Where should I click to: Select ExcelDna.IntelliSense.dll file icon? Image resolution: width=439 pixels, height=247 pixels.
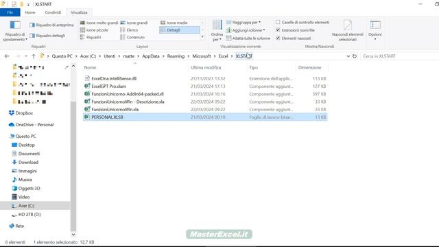tap(87, 78)
